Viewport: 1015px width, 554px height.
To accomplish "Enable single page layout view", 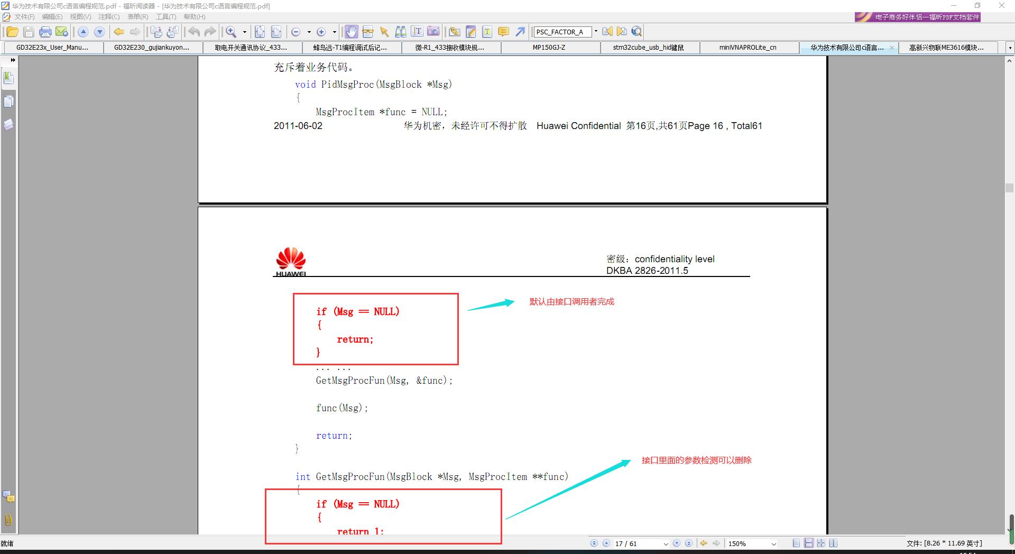I will (x=796, y=543).
